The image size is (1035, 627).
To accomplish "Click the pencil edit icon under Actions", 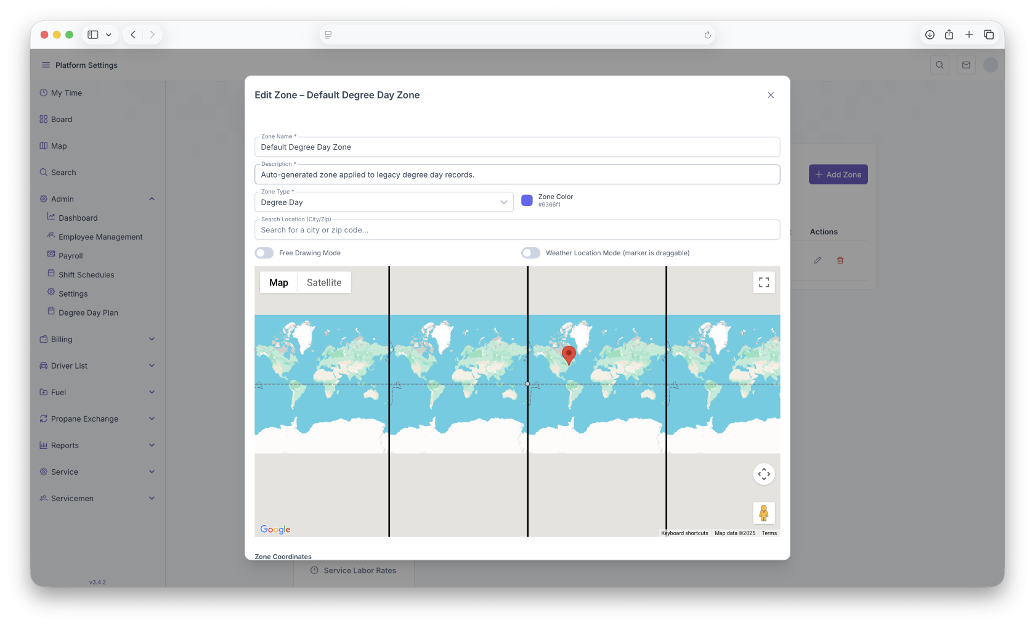I will 818,260.
